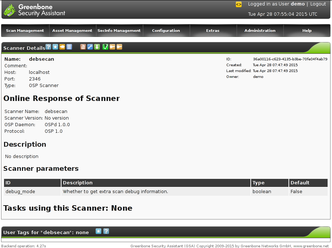
Task: Clone the scanner with the sheep icon
Action: click(62, 47)
